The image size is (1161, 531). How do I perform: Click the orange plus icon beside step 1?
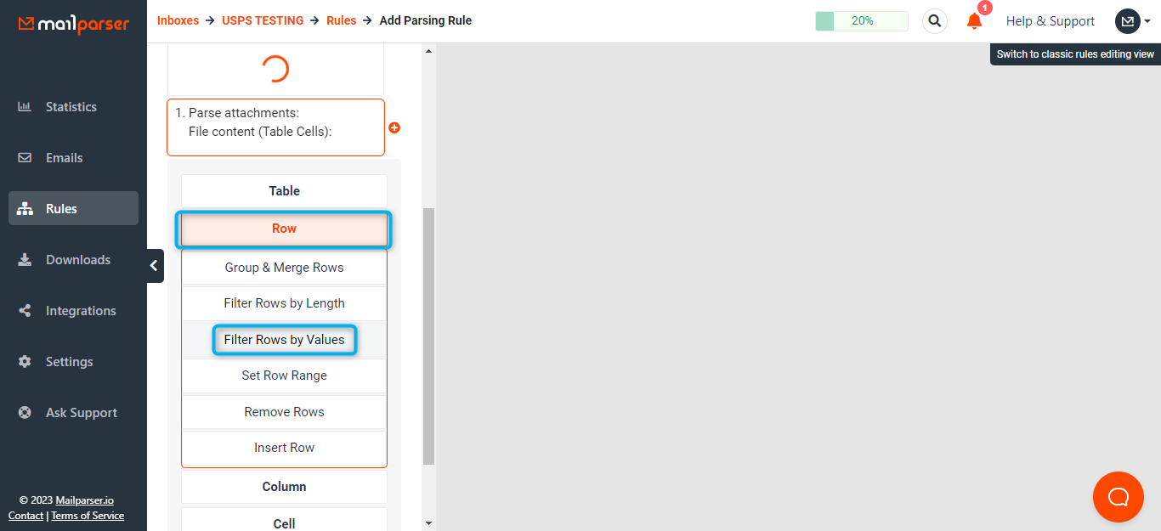(394, 127)
